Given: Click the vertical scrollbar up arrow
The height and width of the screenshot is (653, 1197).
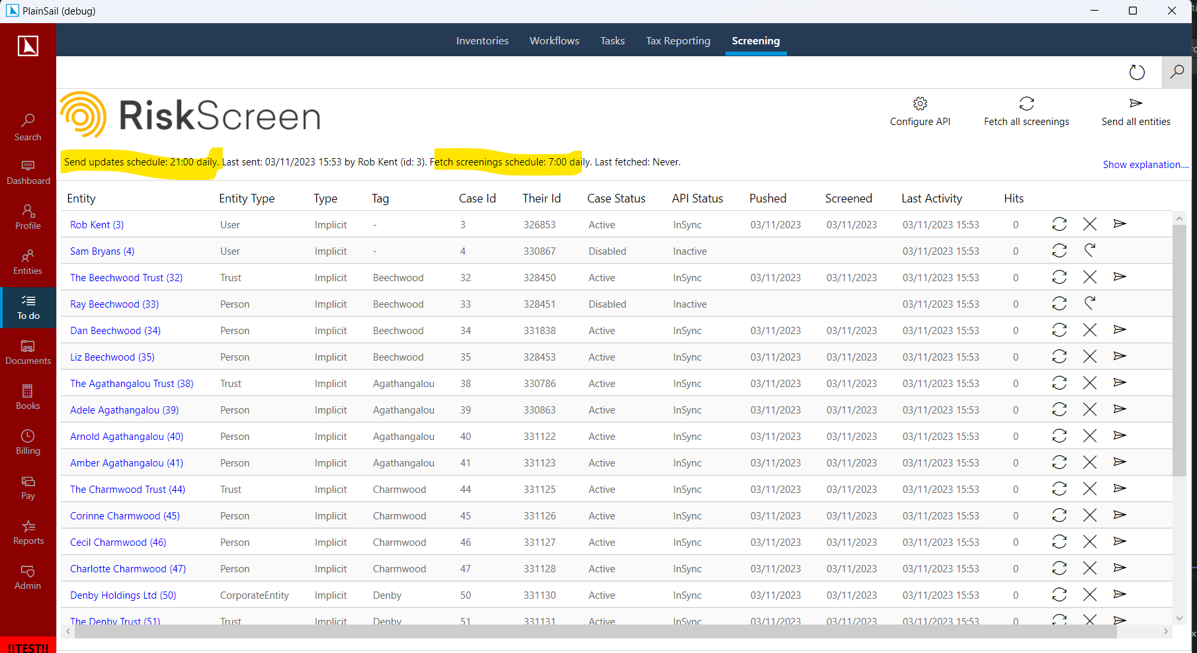Looking at the screenshot, I should (1179, 218).
